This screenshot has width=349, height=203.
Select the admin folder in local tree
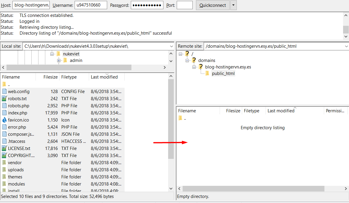pyautogui.click(x=76, y=60)
